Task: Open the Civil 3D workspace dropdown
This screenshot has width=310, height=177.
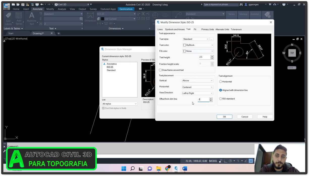Action: pos(72,5)
